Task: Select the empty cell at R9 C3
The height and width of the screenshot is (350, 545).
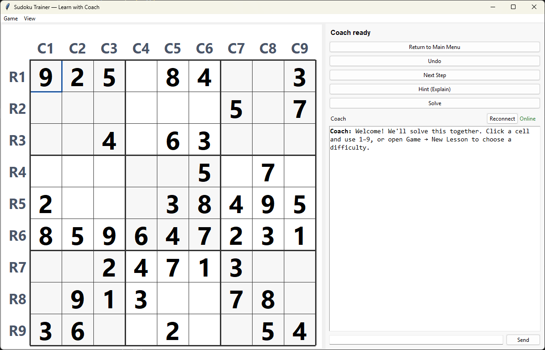Action: coord(109,331)
